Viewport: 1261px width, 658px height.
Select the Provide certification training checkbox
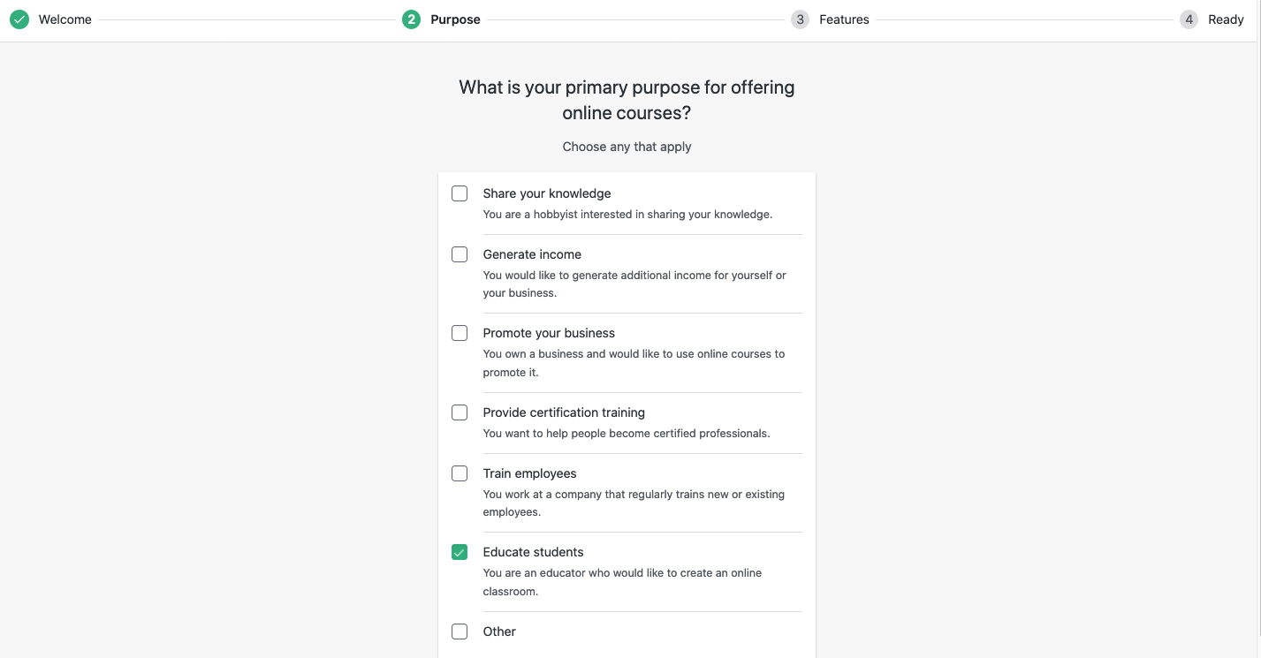(460, 412)
